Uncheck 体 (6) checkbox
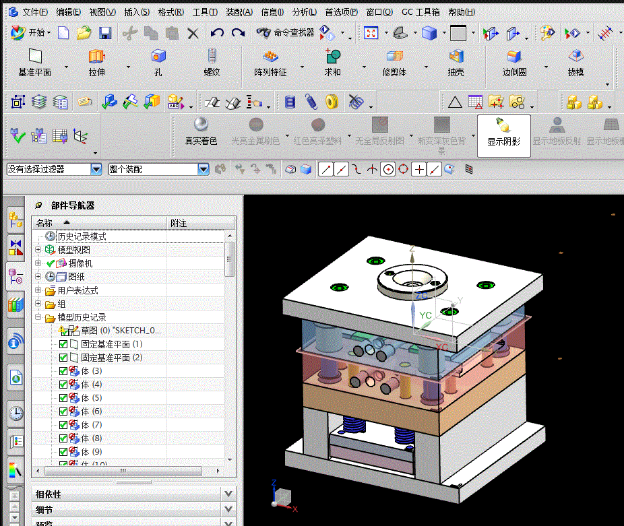This screenshot has height=526, width=624. (x=63, y=412)
